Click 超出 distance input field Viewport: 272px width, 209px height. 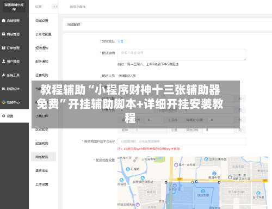[x=150, y=130]
